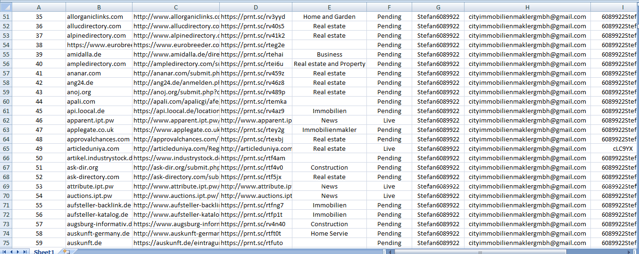
Task: Click the Home Servie category cell
Action: (x=330, y=233)
